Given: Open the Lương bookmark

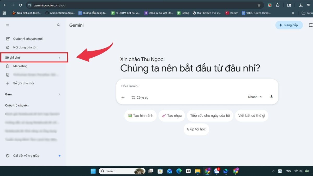Looking at the screenshot, I should tap(183, 13).
